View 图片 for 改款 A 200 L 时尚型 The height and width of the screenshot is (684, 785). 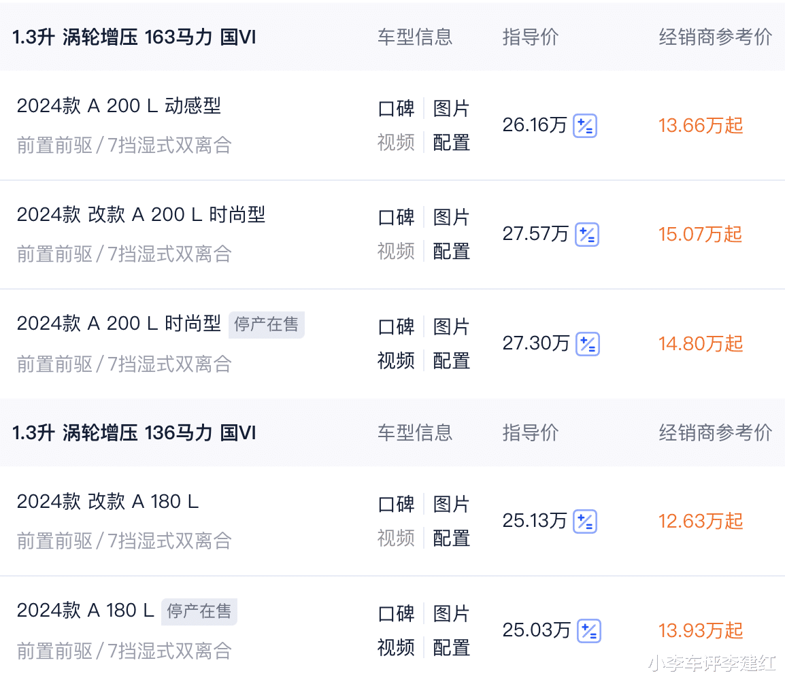point(451,218)
